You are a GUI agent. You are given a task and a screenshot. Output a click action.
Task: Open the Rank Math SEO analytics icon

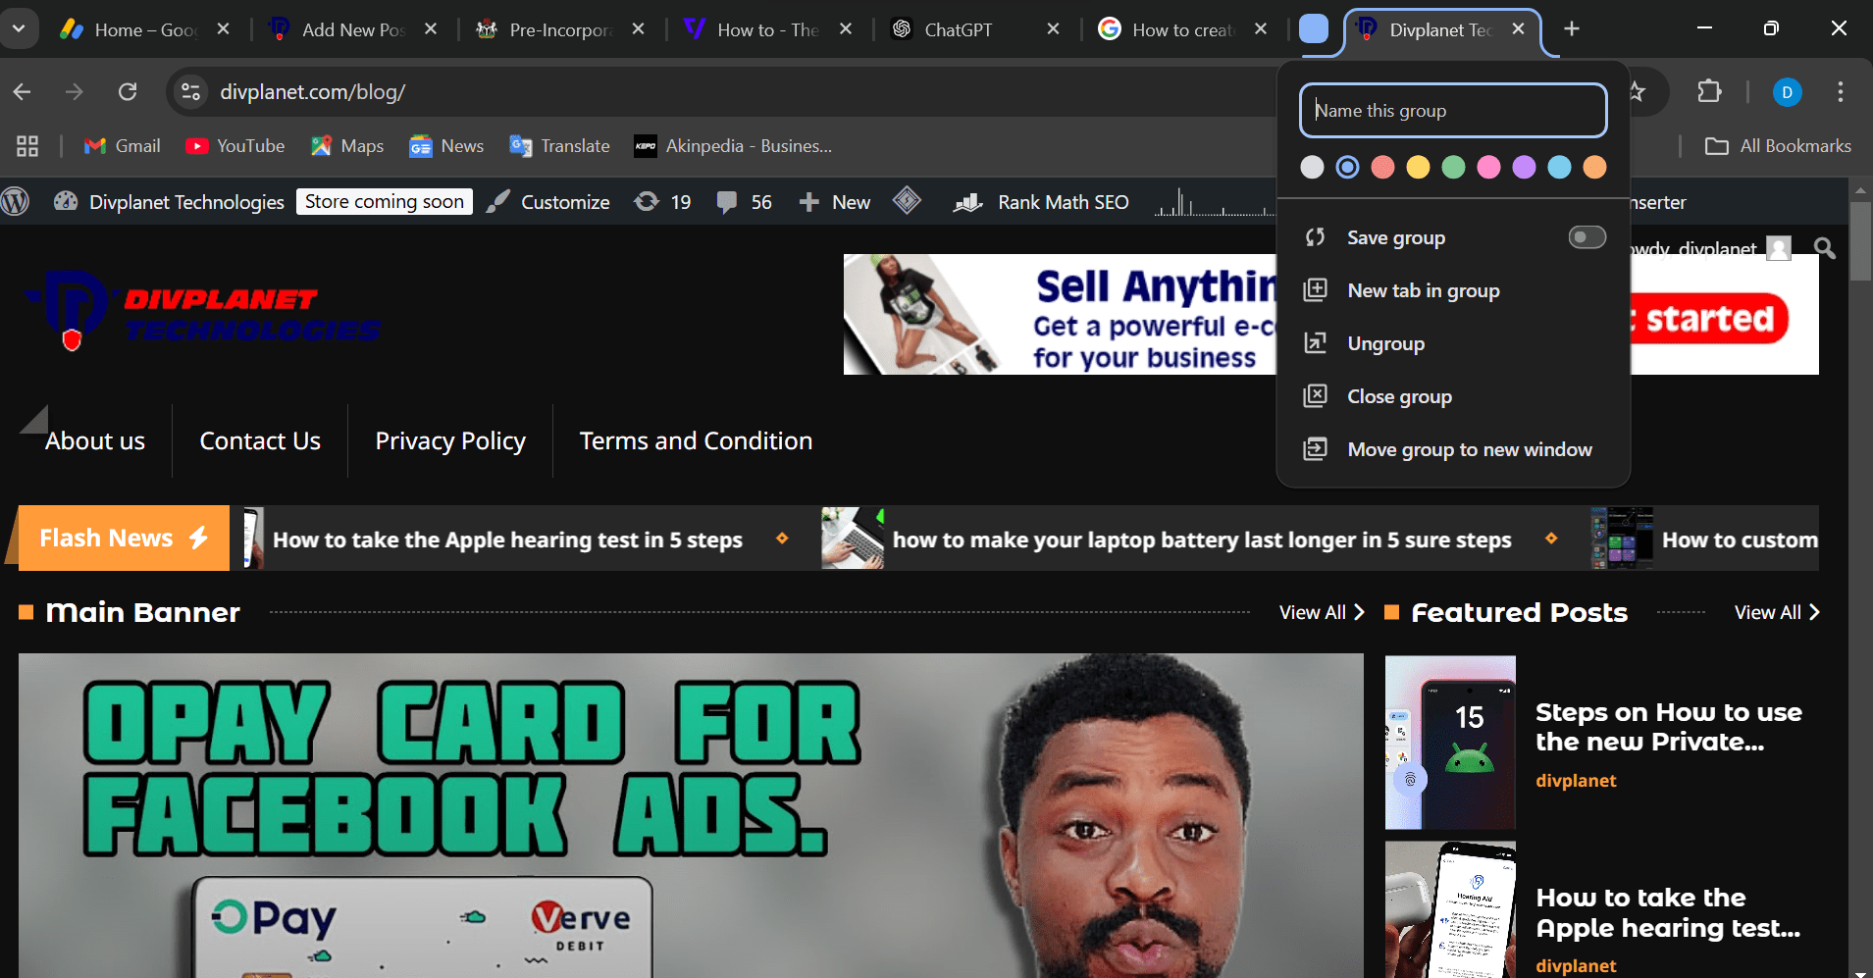point(967,202)
